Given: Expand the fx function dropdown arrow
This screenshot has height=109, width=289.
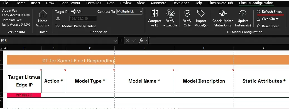Looking at the screenshot, I should pos(146,41).
